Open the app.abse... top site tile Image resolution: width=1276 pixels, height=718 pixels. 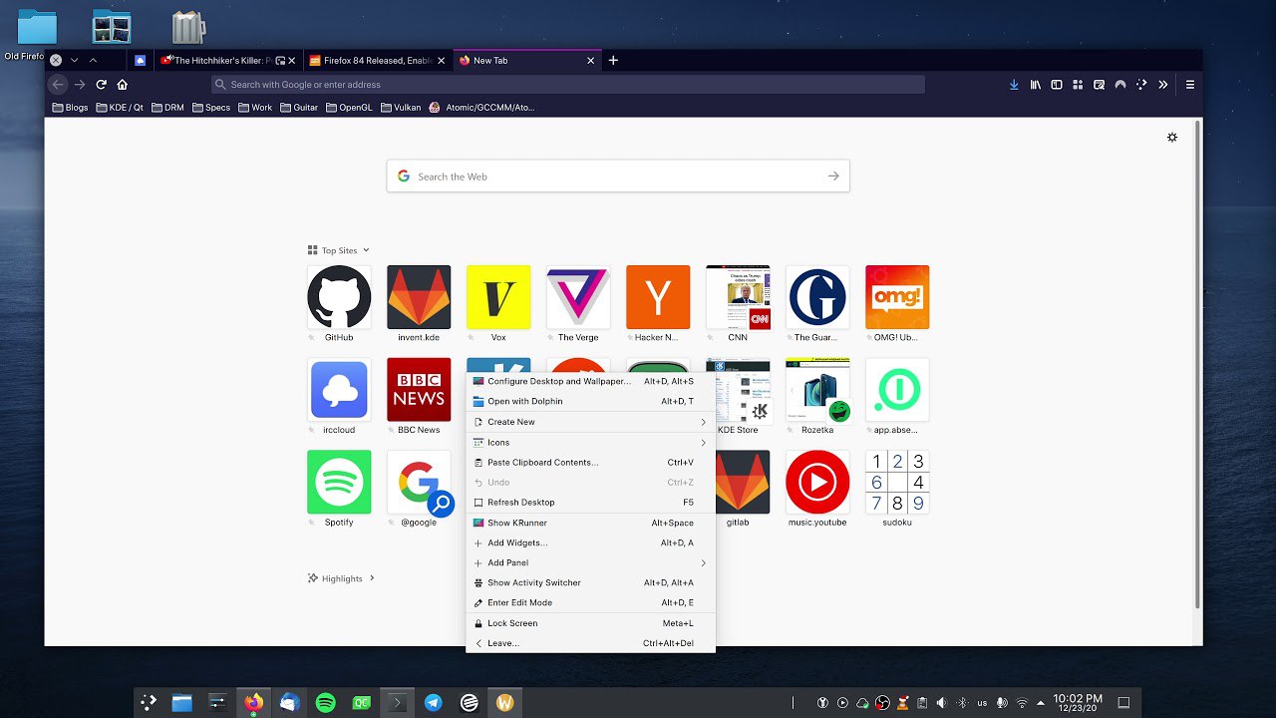pos(897,390)
